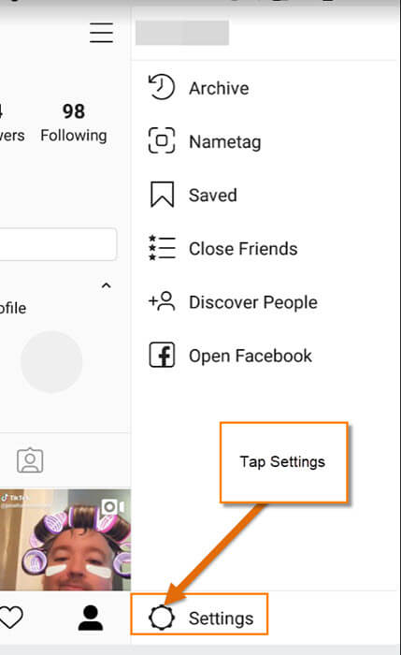Click the Nametag scanner icon
The height and width of the screenshot is (655, 401).
(x=162, y=140)
